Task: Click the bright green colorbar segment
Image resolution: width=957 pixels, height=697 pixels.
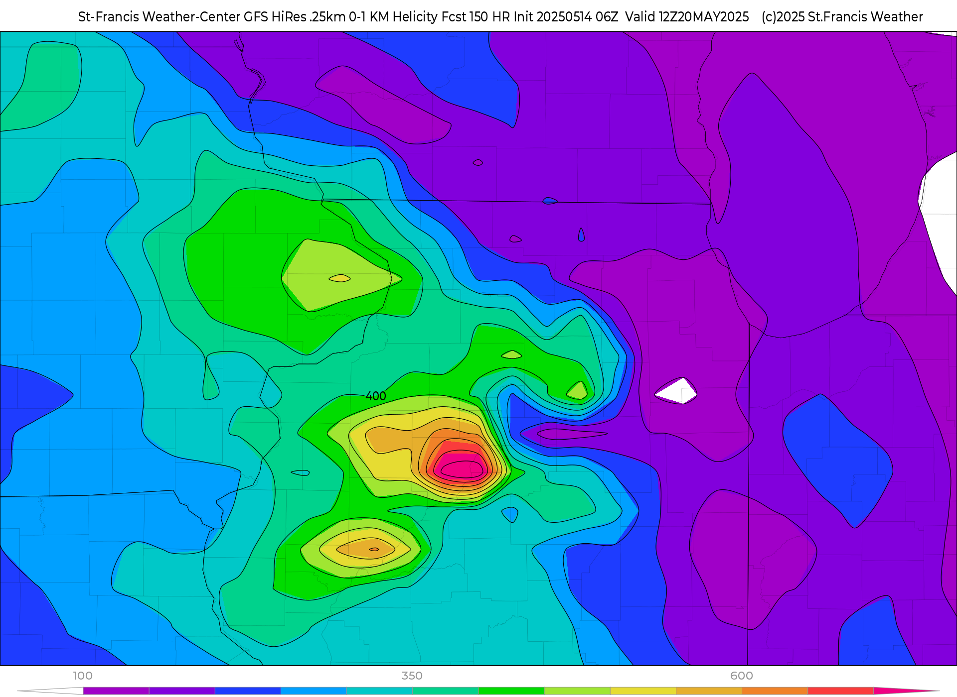Action: tap(511, 691)
